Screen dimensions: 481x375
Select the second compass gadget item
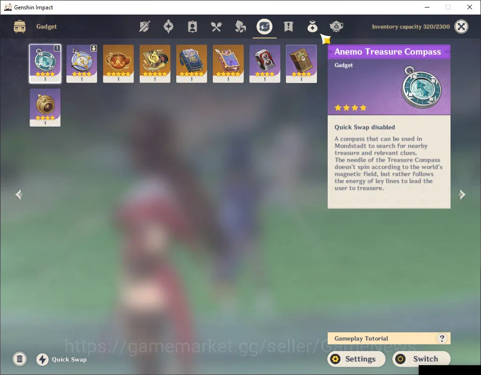82,64
